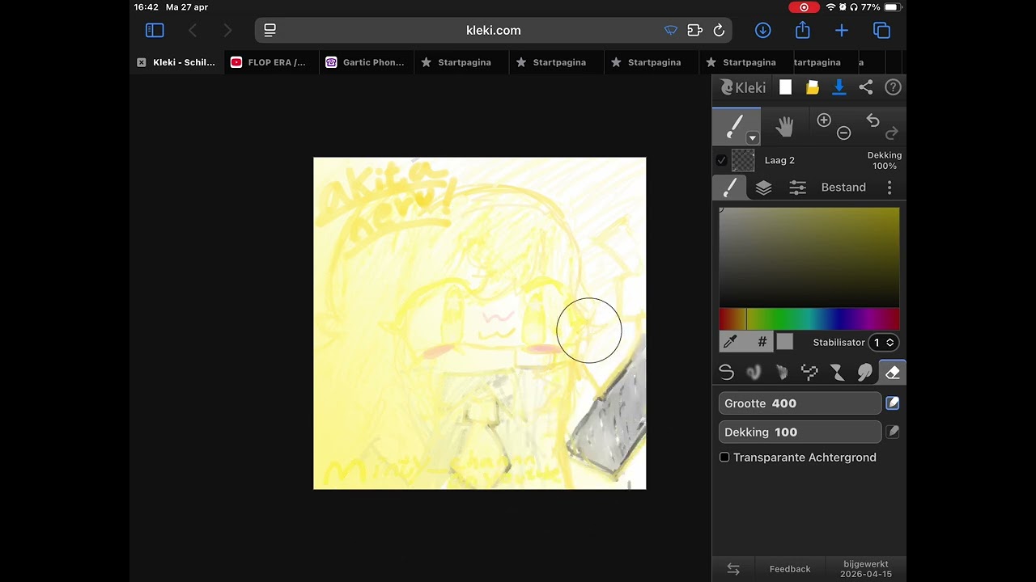Image resolution: width=1036 pixels, height=582 pixels.
Task: Close the Kleki browser tab
Action: [142, 62]
